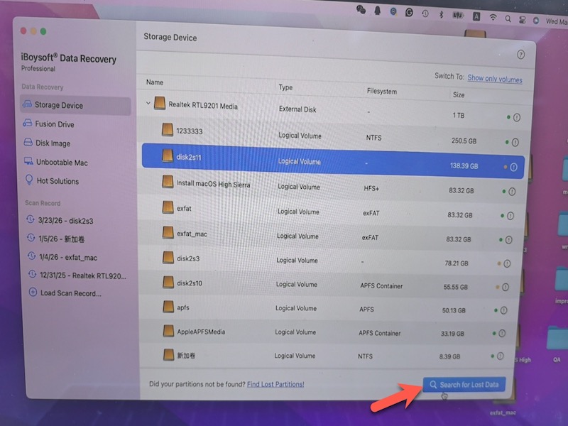Click Search for Lost Data
This screenshot has width=568, height=426.
coord(463,383)
